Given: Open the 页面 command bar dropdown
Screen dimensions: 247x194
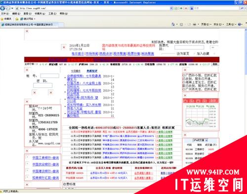Looking at the screenshot, I should [206, 24].
